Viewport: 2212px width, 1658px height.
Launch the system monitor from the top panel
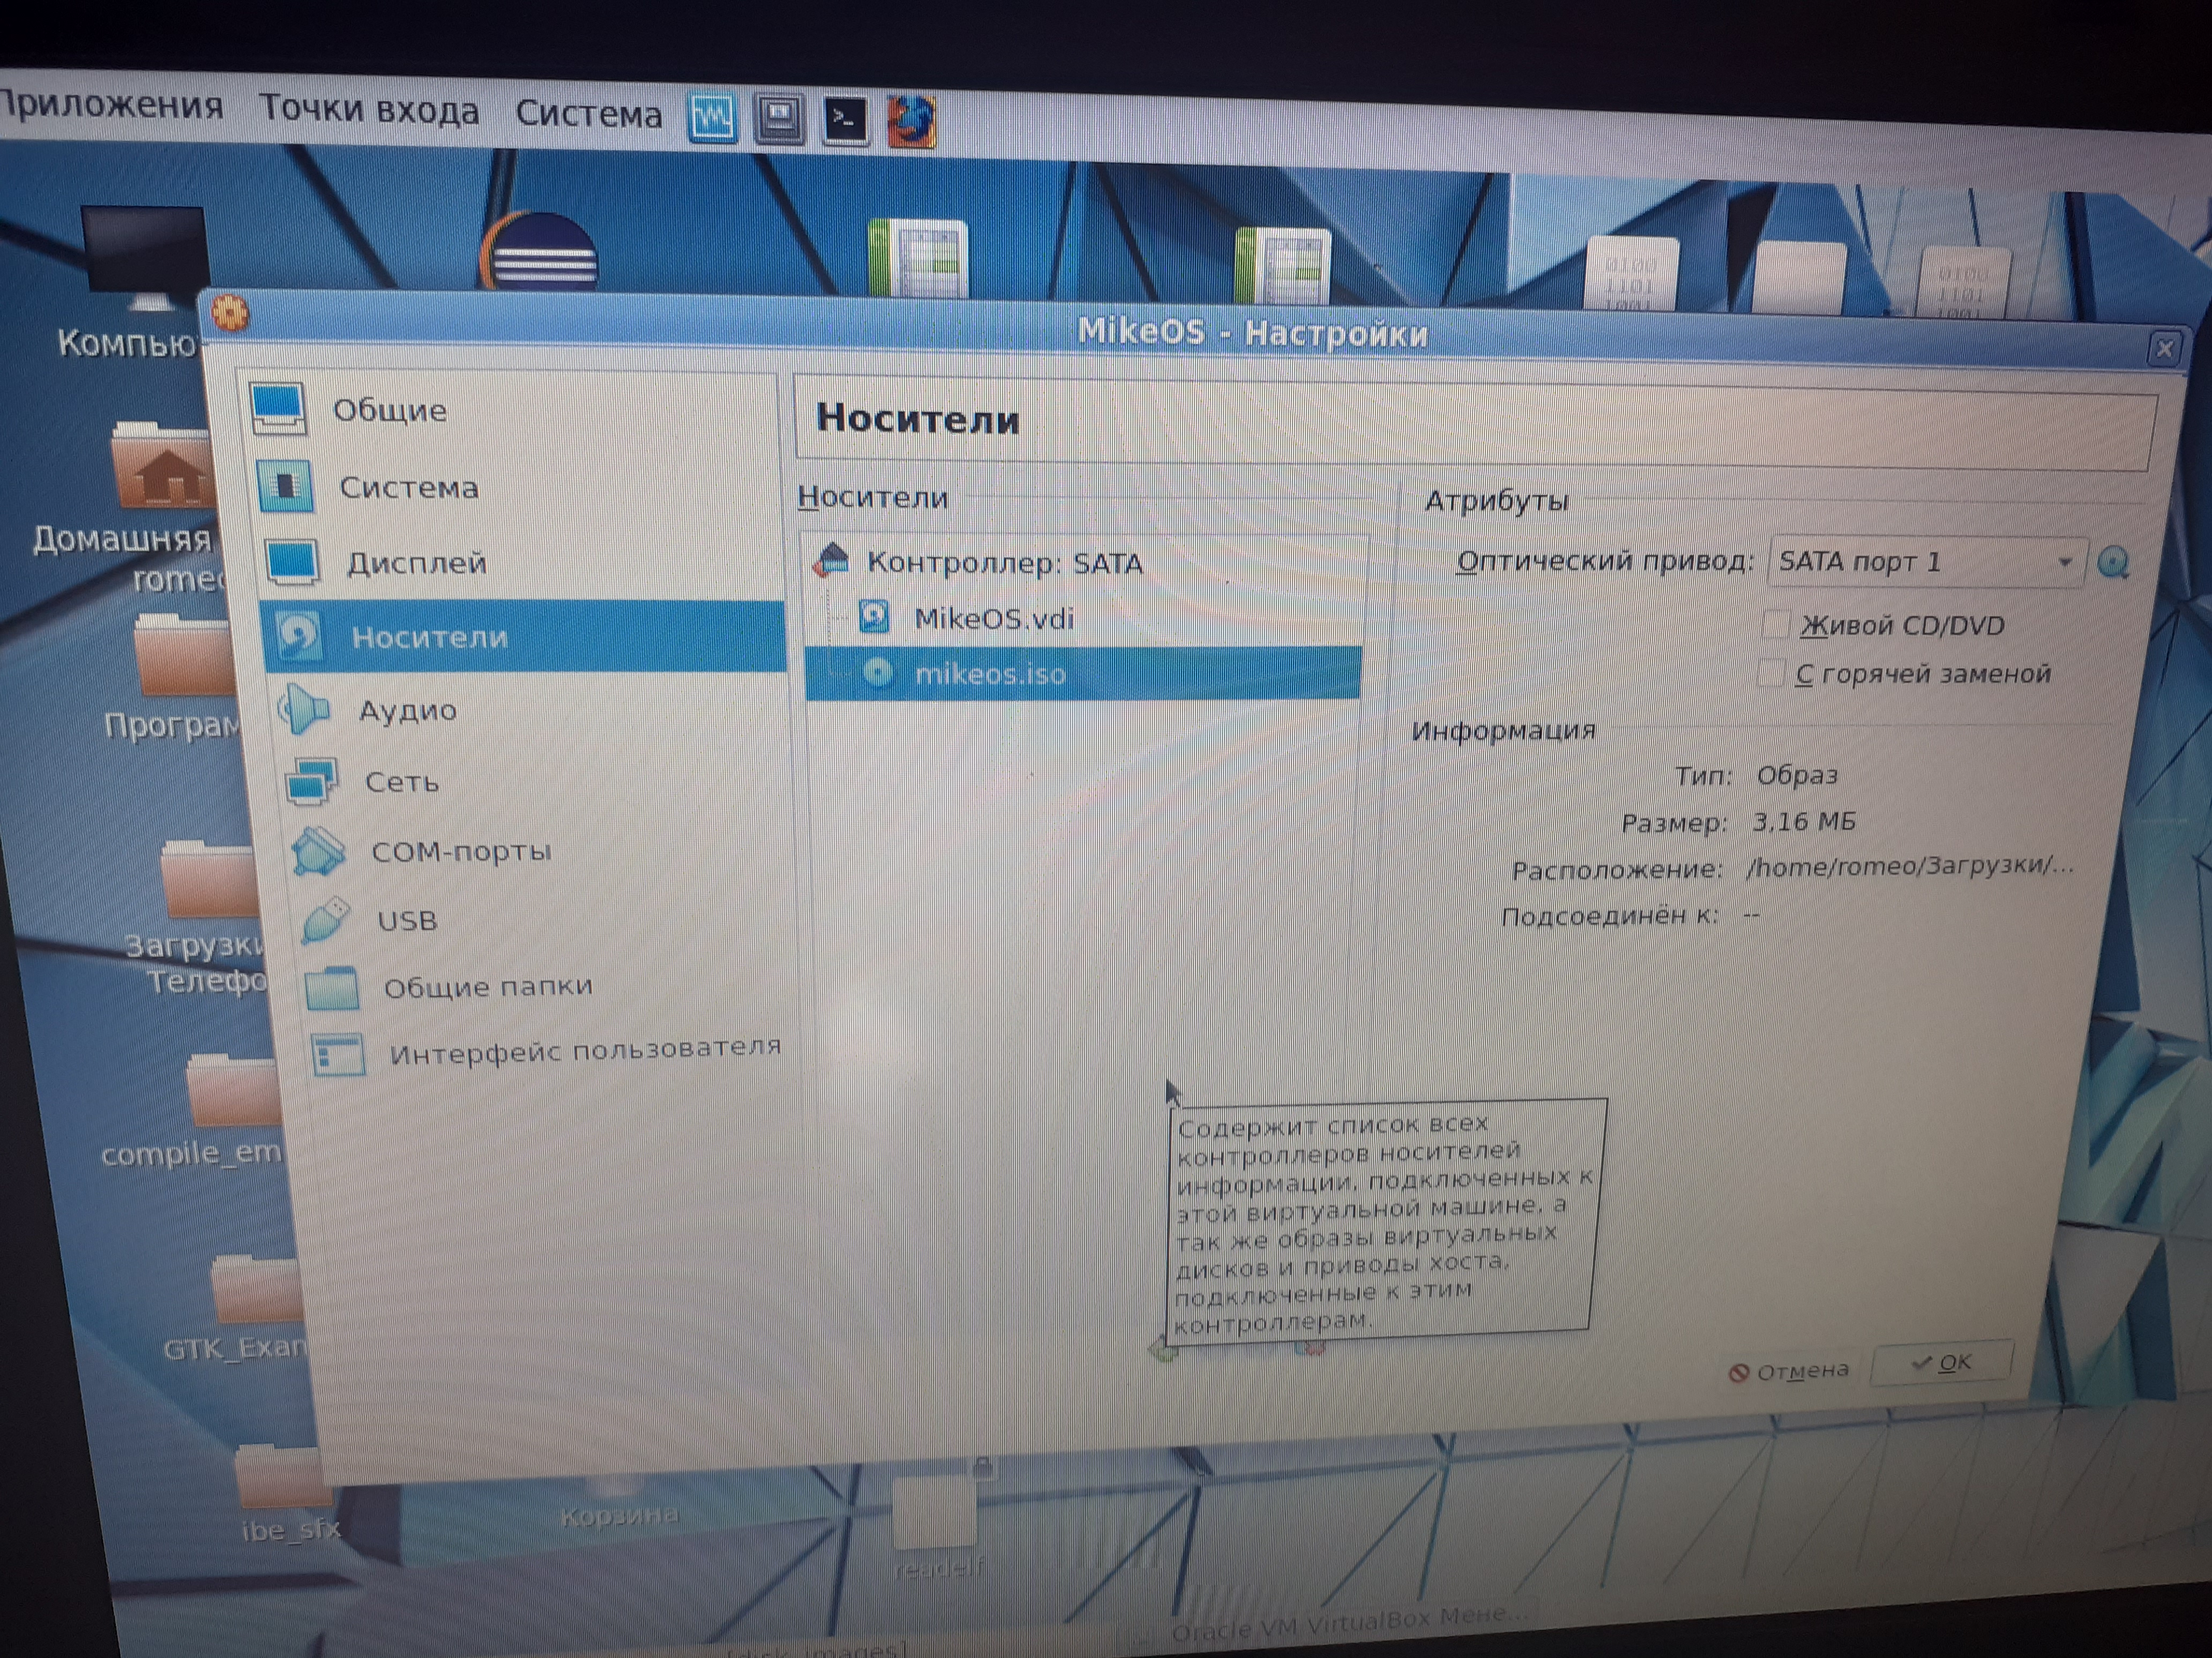[712, 119]
